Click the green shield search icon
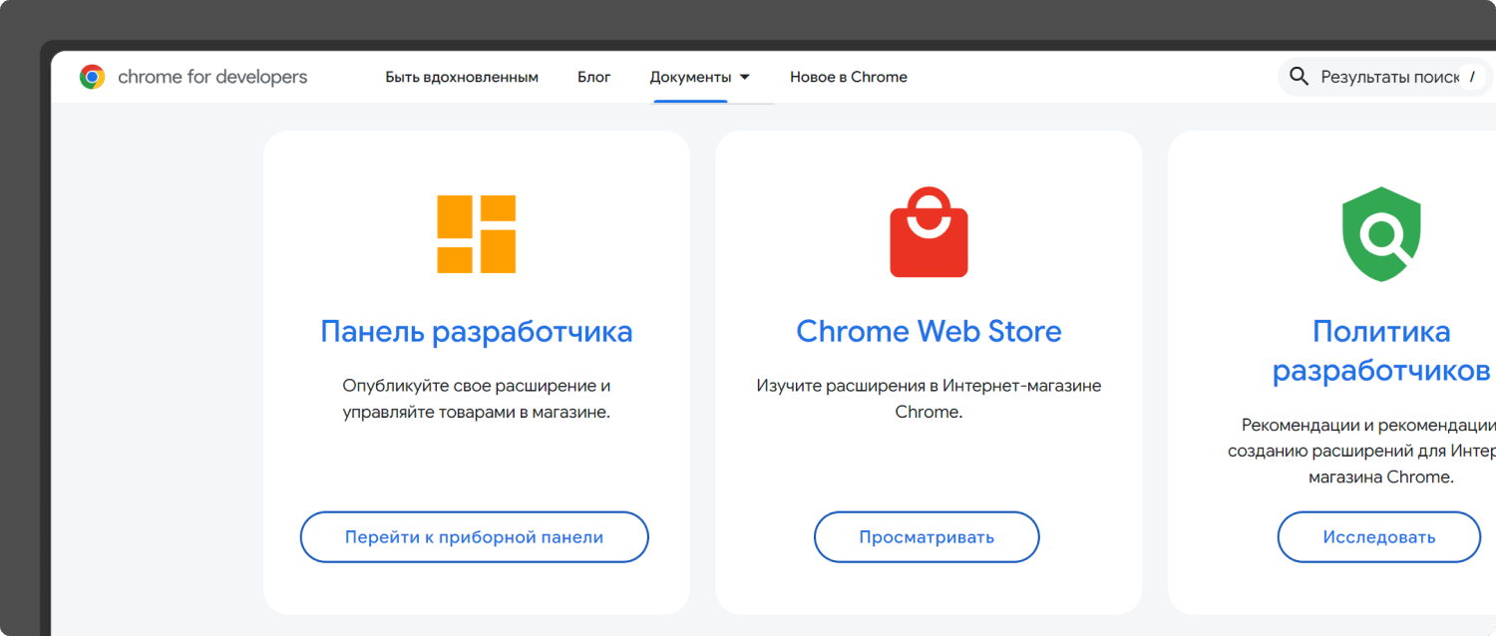1496x636 pixels. pos(1381,234)
